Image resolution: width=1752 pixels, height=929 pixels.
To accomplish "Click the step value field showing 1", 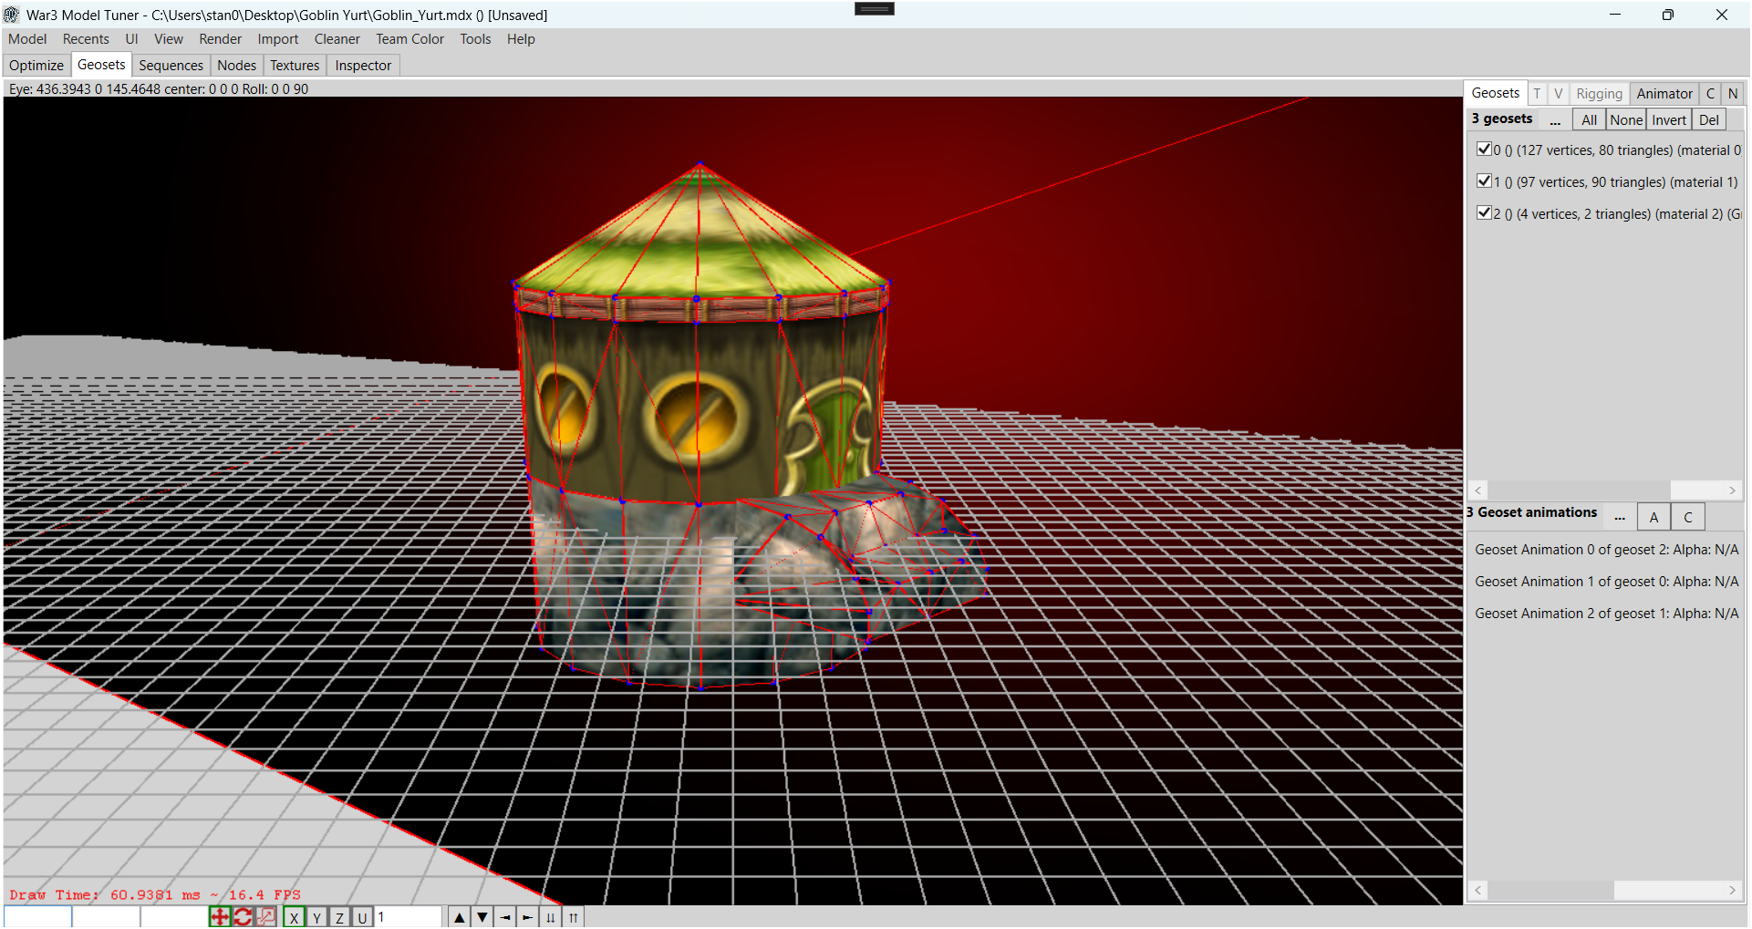I will pyautogui.click(x=409, y=917).
